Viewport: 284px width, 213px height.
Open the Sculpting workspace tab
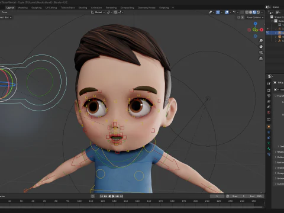coord(37,8)
